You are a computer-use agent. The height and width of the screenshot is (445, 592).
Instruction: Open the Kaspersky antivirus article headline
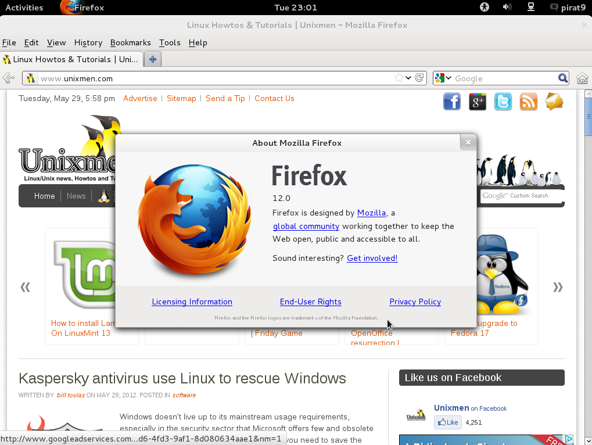pos(182,378)
